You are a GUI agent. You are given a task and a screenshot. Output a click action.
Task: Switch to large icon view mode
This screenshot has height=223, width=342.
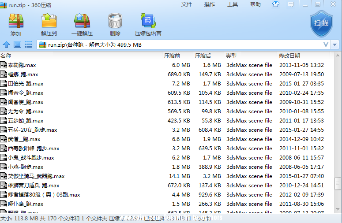coord(18,45)
